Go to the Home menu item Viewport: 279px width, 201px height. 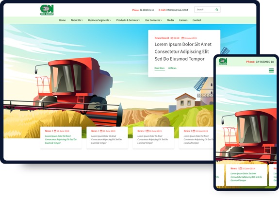[62, 20]
